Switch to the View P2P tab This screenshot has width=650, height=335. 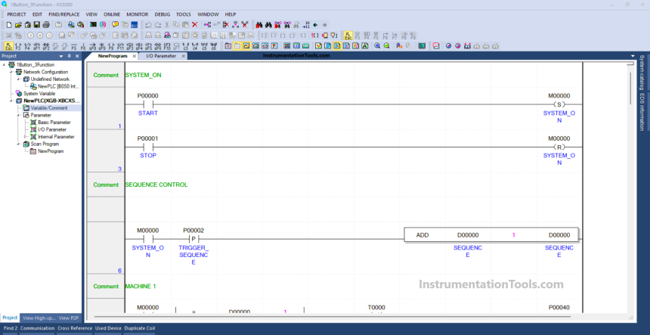[x=69, y=318]
